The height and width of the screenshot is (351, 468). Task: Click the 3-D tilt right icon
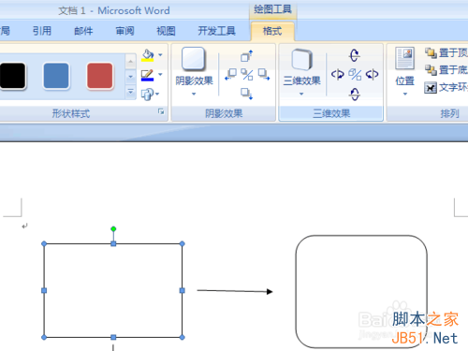tap(372, 75)
